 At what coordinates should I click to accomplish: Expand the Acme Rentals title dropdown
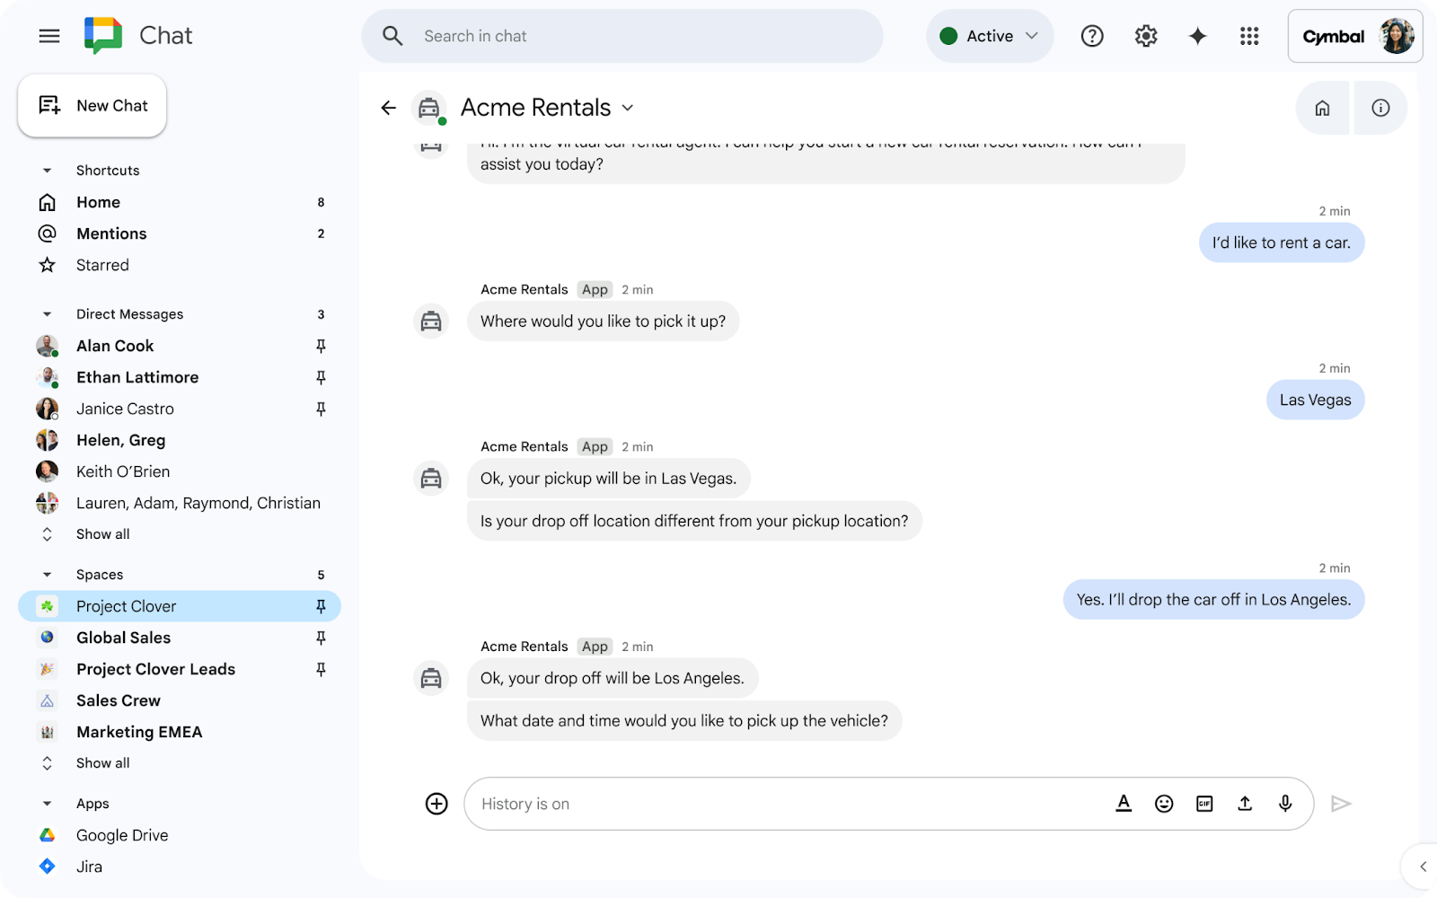[628, 108]
